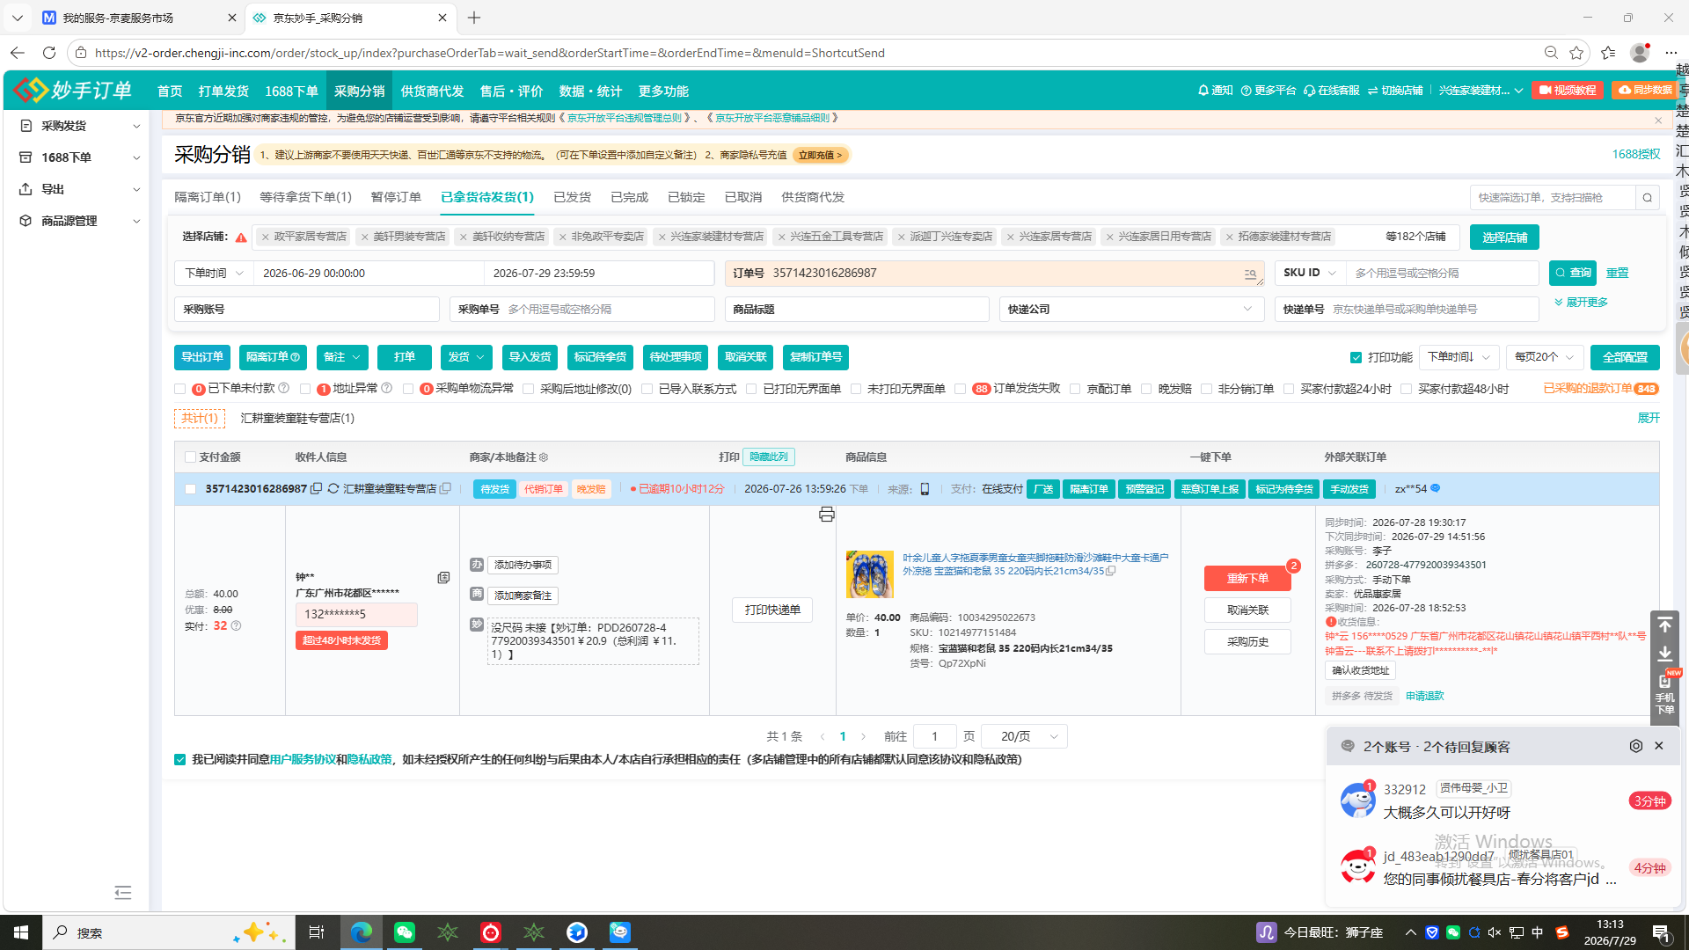This screenshot has width=1689, height=950.
Task: Open 打单发货 top menu
Action: 223,91
